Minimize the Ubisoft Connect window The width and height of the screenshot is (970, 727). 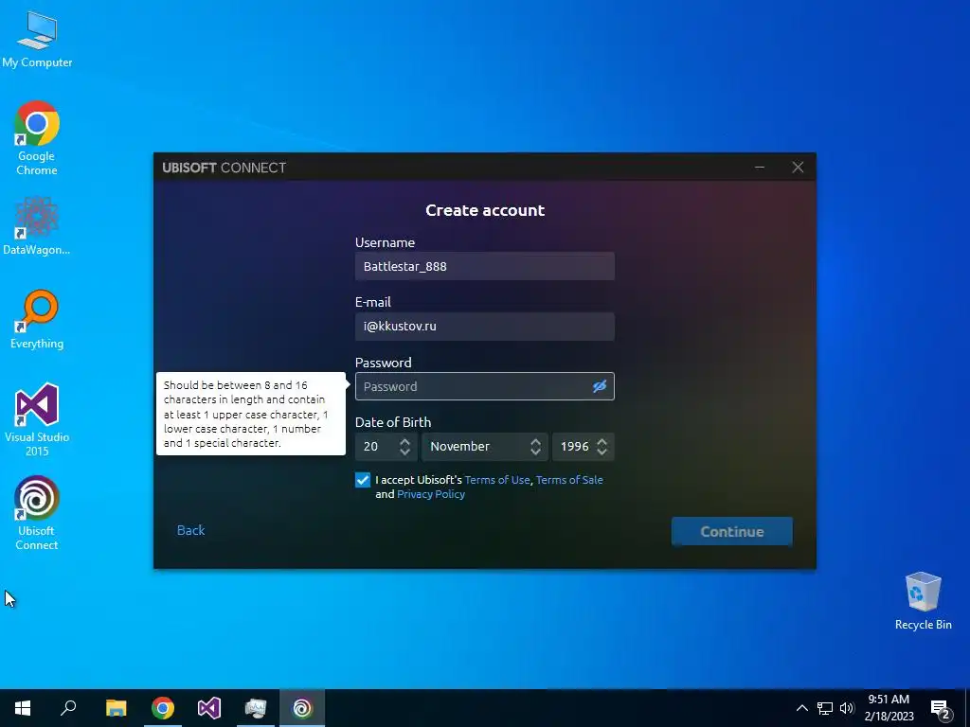click(760, 168)
